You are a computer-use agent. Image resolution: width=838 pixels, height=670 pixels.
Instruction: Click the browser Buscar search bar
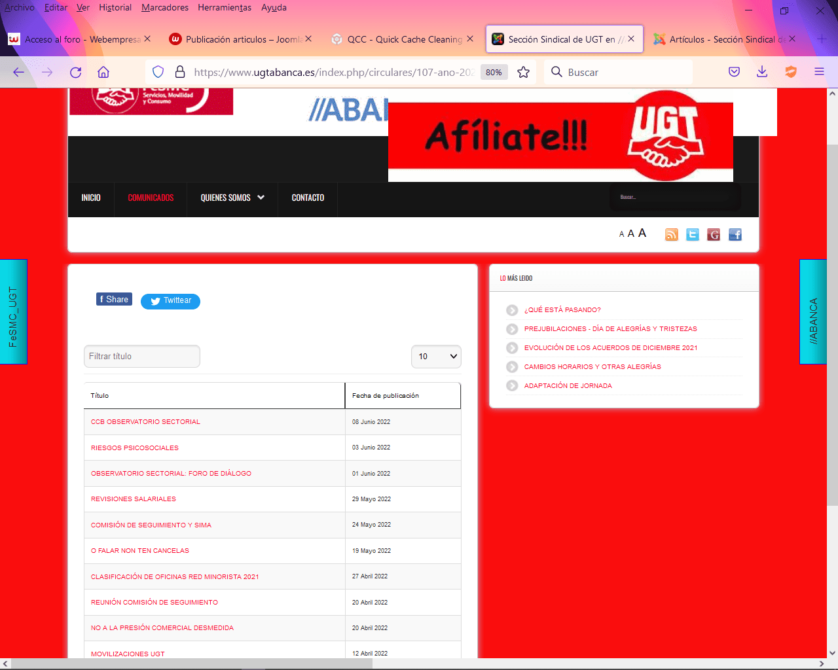coord(618,72)
